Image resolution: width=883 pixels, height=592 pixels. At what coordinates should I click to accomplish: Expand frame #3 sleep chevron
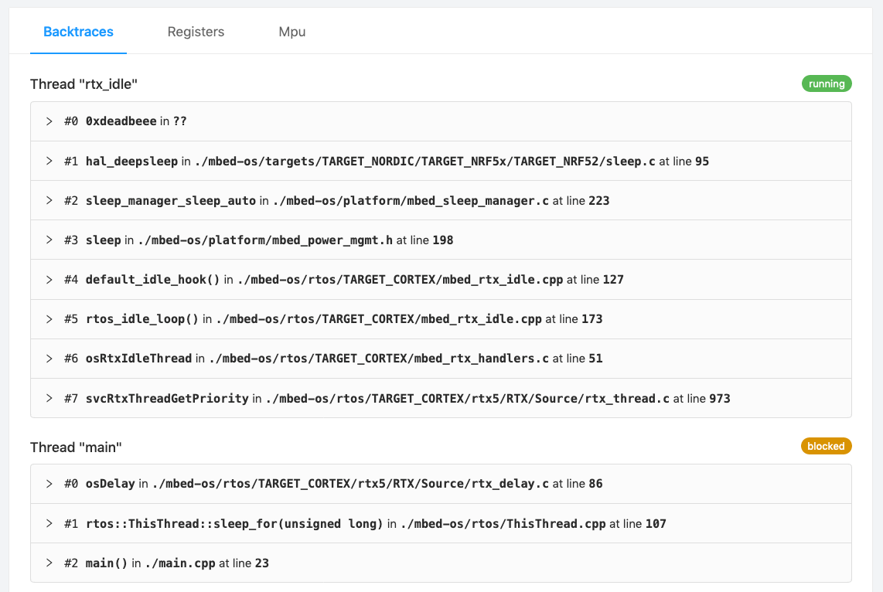[49, 240]
